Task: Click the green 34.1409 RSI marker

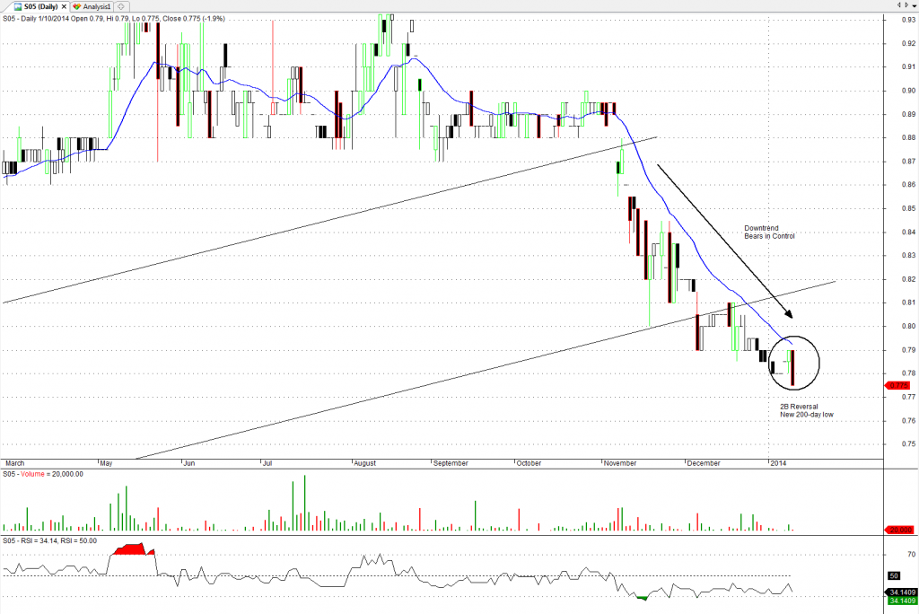Action: coord(899,601)
